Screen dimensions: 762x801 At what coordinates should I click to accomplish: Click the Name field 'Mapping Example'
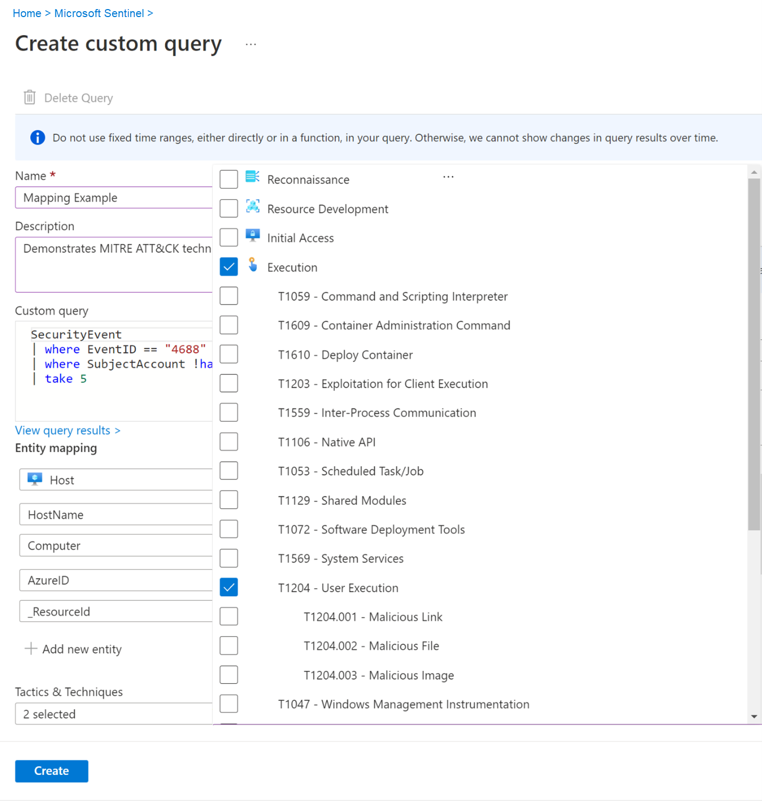tap(114, 198)
